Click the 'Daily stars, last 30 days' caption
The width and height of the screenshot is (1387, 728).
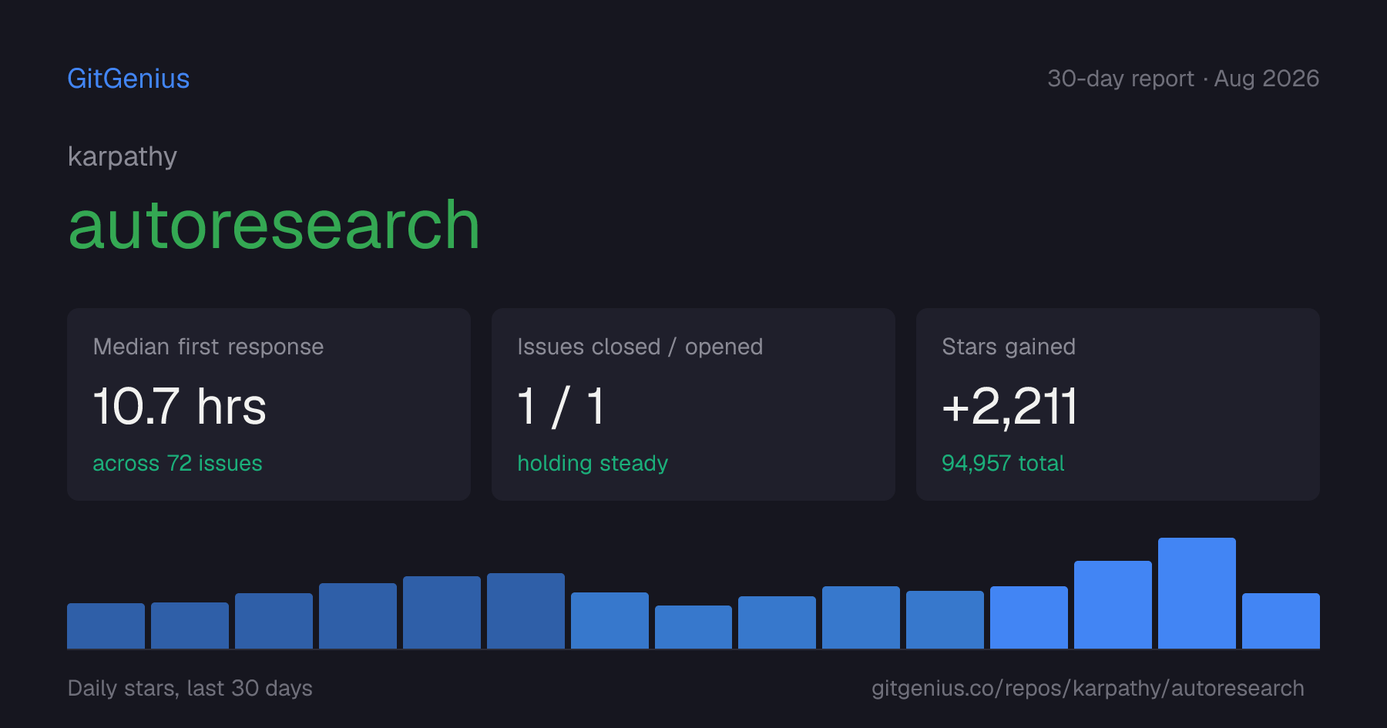click(x=190, y=688)
